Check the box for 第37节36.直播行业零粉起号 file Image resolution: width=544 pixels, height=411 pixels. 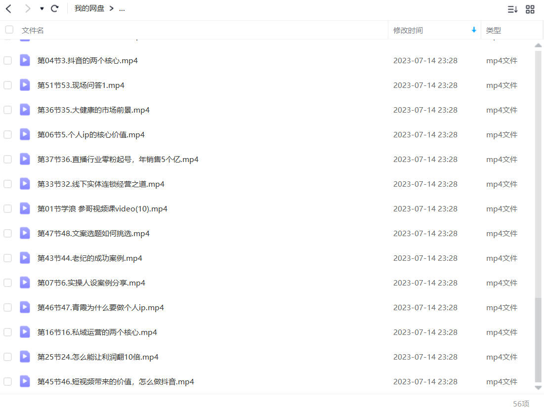point(7,160)
